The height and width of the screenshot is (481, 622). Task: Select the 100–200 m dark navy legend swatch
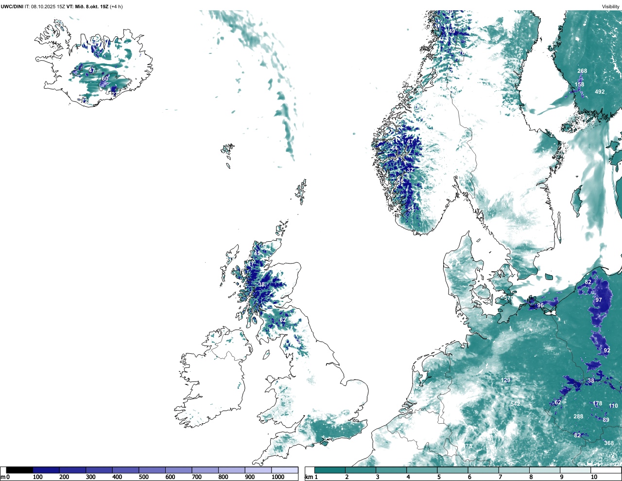click(46, 470)
